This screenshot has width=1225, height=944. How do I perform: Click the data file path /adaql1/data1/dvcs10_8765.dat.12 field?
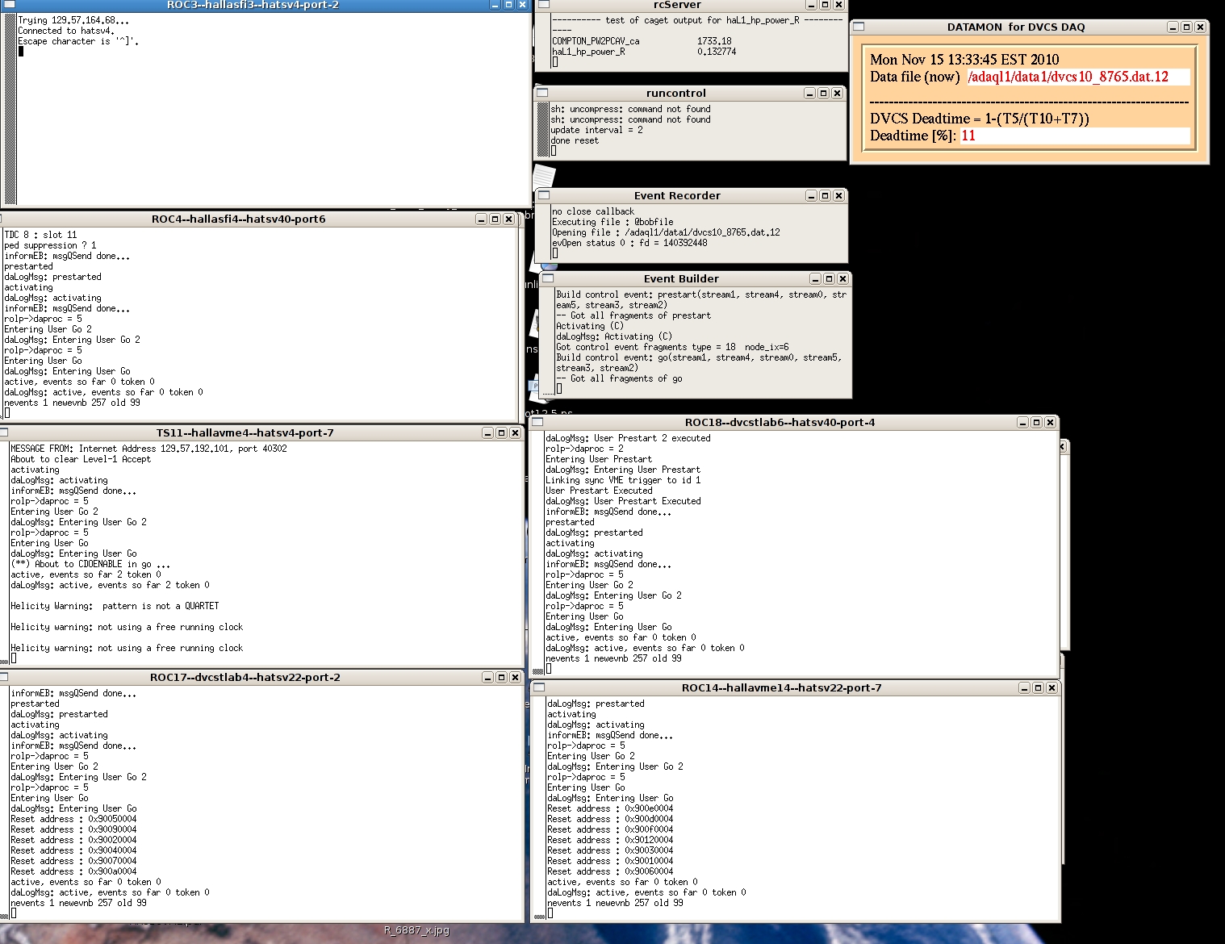tap(1078, 77)
